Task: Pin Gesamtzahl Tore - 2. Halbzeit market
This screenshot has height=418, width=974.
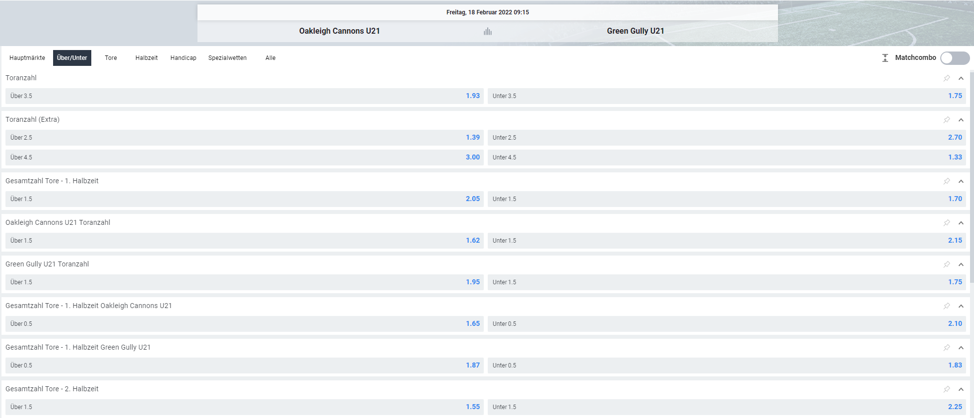Action: coord(947,389)
